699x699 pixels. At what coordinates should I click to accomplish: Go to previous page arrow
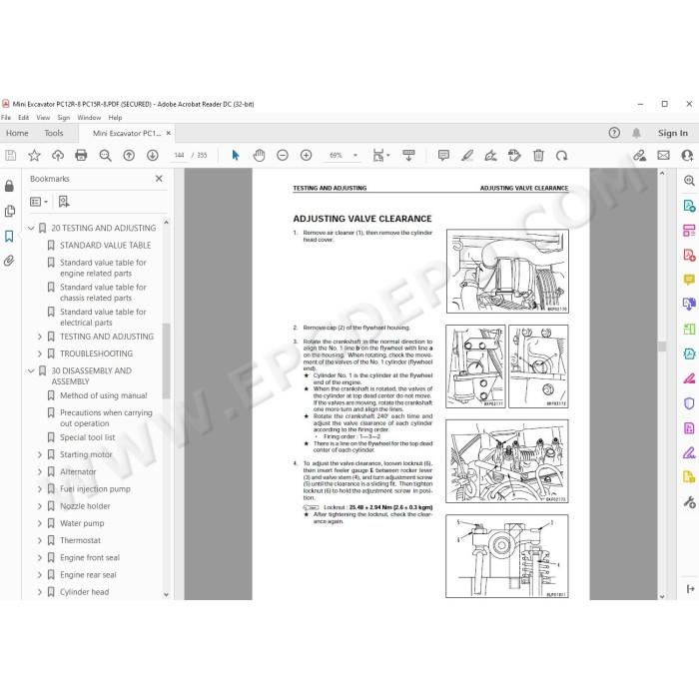click(129, 155)
